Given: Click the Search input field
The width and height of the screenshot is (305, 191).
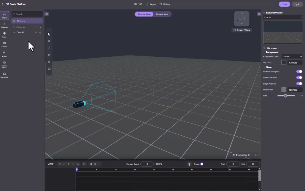Looking at the screenshot, I should (27, 14).
